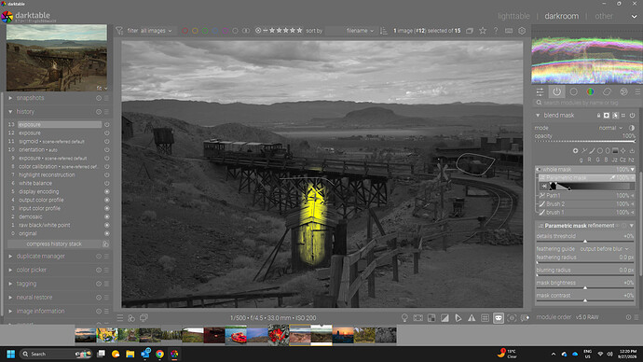
Task: Select the Jz channel tab
Action: coord(615,160)
